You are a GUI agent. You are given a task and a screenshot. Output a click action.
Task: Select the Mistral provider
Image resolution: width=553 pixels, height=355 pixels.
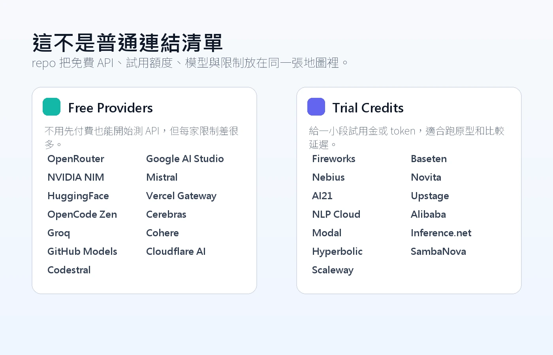pos(162,177)
